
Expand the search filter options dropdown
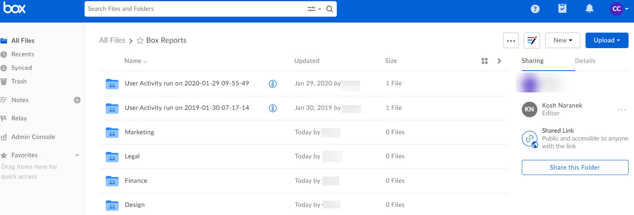(314, 9)
